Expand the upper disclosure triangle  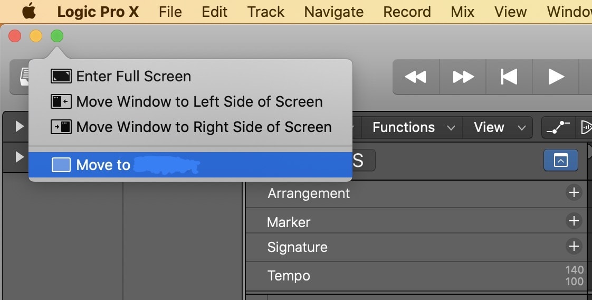coord(20,127)
